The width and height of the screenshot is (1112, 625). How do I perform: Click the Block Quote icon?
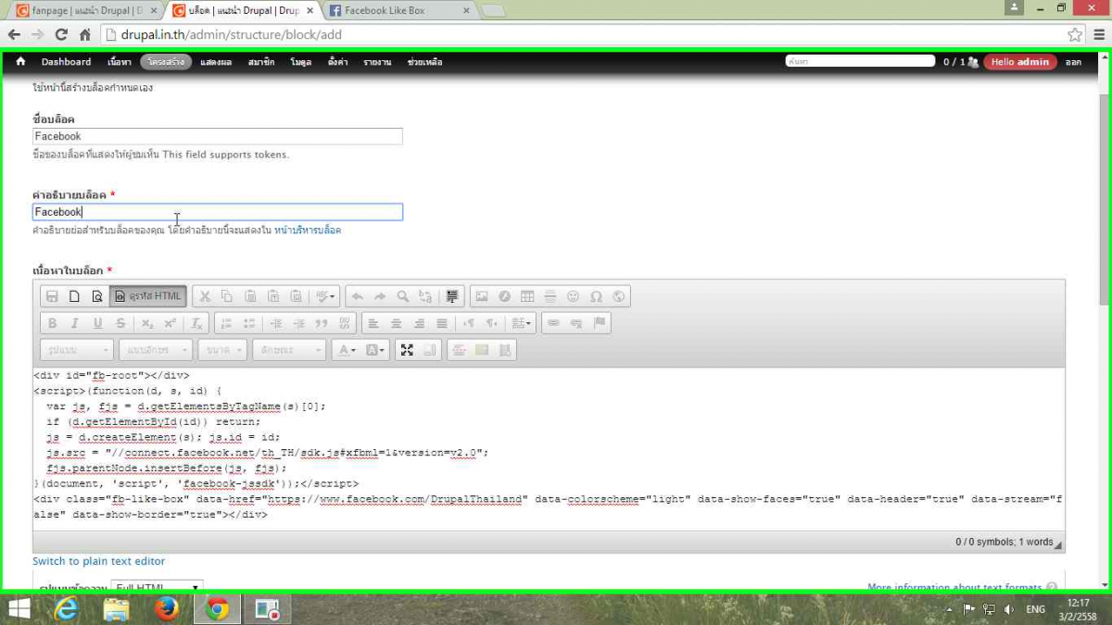(322, 323)
